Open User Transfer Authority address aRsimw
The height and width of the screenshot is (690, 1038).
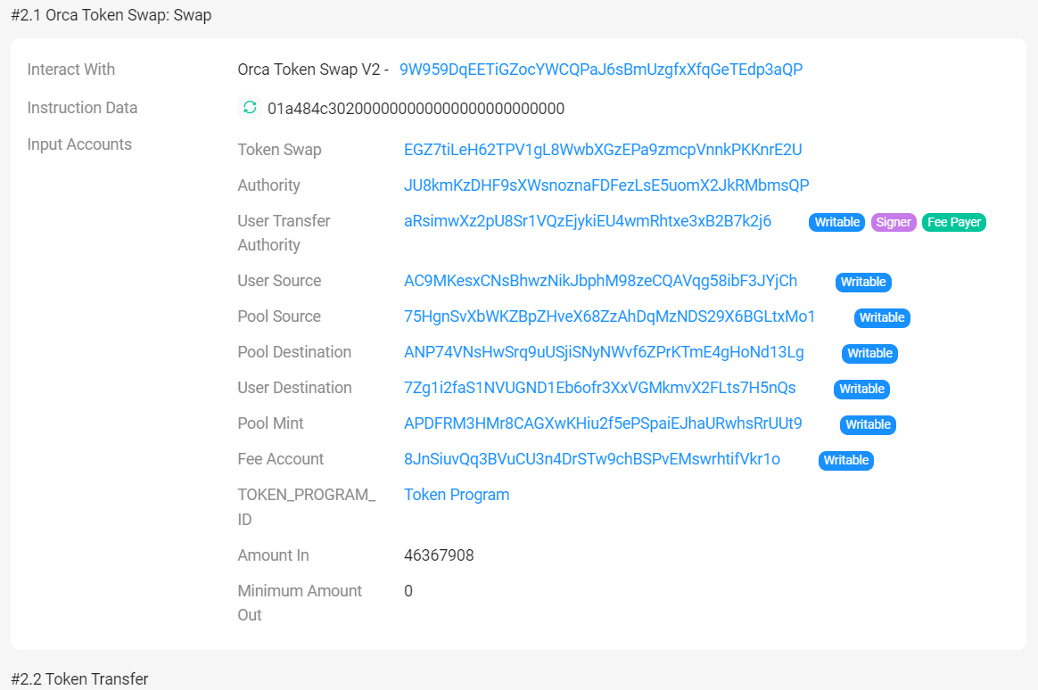pos(587,221)
